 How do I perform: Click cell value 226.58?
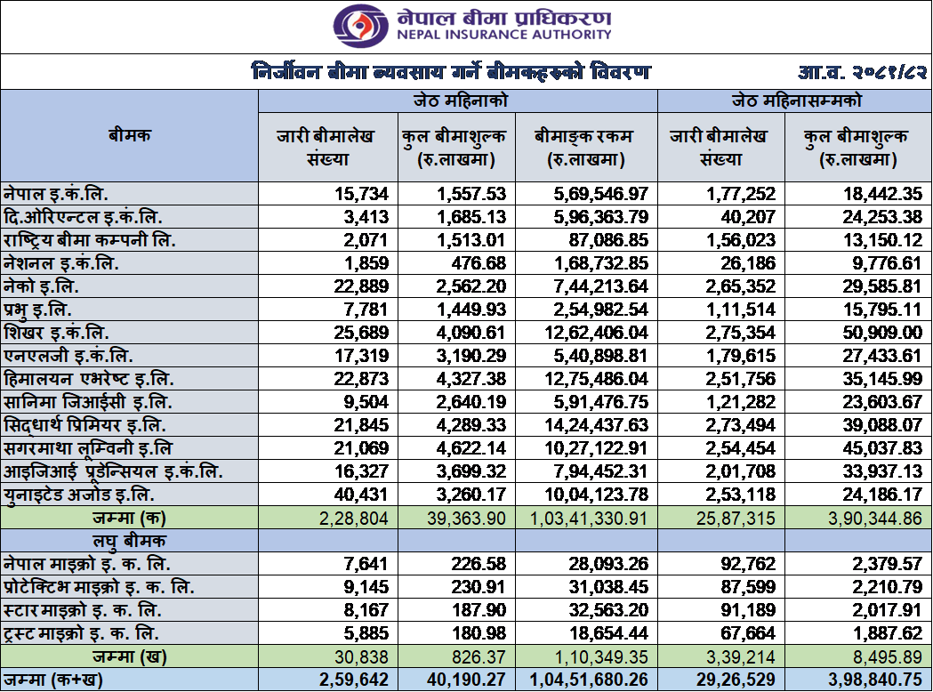(479, 564)
